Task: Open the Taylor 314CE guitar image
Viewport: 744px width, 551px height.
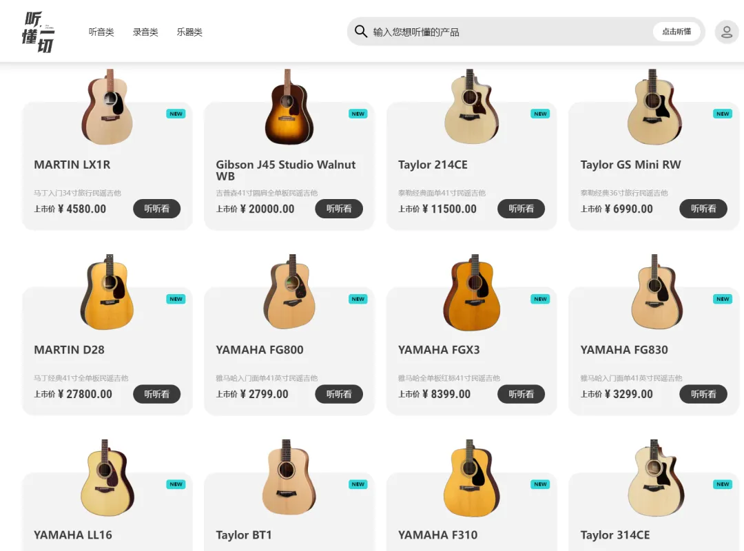Action: point(656,477)
